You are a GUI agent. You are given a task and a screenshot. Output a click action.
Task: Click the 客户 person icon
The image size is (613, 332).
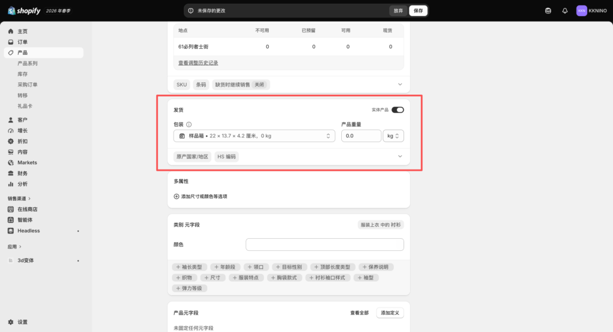point(11,120)
